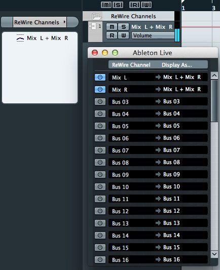Edit display name for Mix R channel
220x270 pixels.
coord(182,89)
